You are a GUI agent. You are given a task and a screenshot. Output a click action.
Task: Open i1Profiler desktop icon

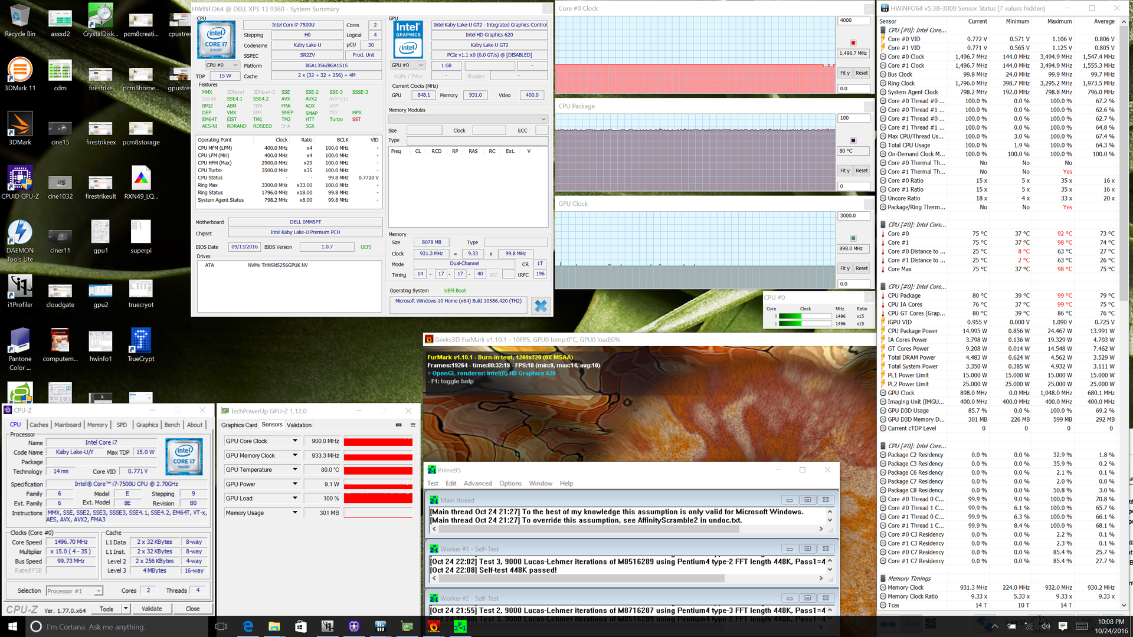click(20, 291)
